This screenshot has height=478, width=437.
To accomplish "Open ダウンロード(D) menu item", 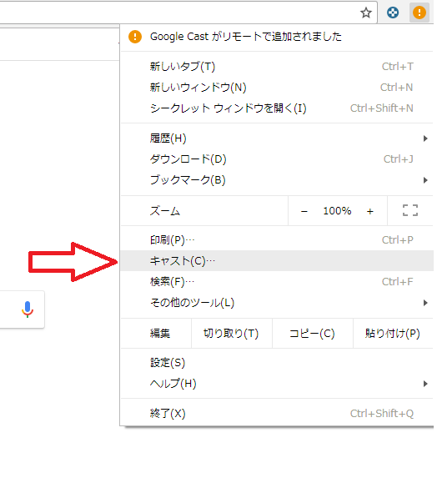I will 277,159.
